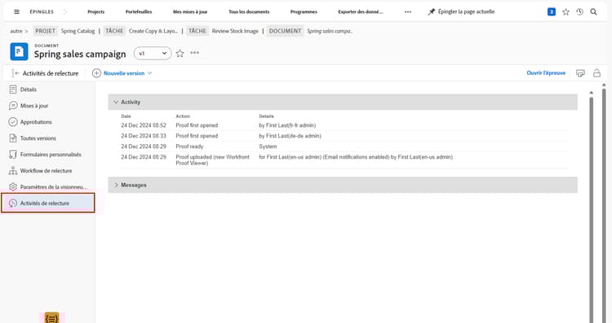Click the notifications badge icon

[x=551, y=11]
